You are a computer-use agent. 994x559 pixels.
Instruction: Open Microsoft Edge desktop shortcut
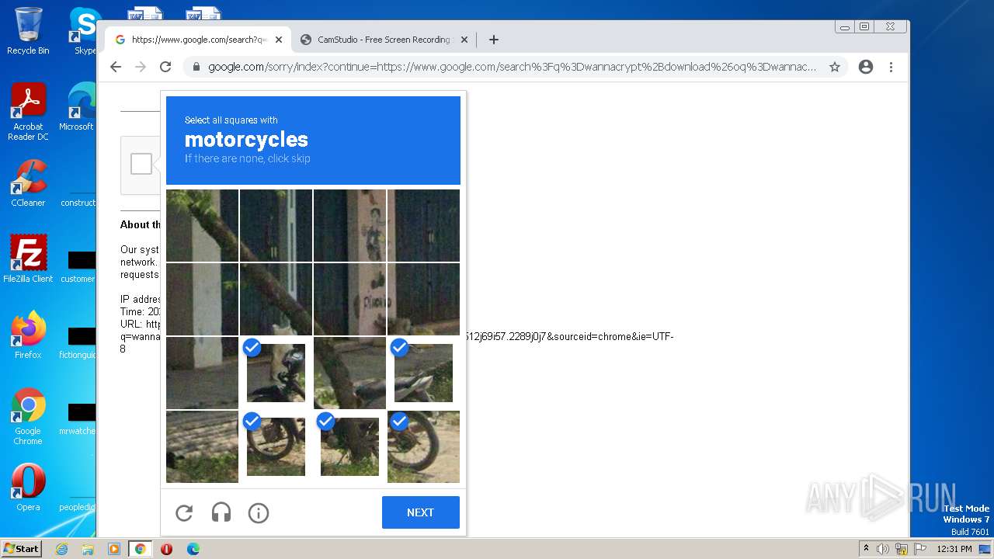coord(79,107)
